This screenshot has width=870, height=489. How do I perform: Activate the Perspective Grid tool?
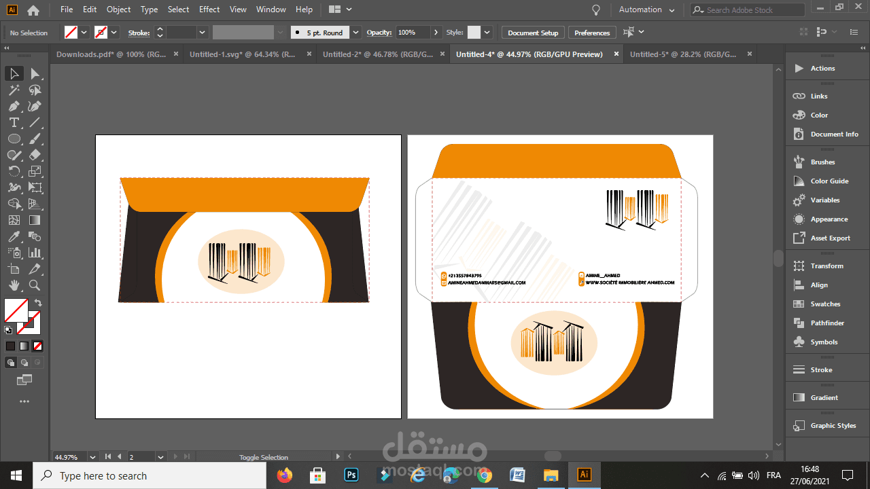pyautogui.click(x=35, y=204)
